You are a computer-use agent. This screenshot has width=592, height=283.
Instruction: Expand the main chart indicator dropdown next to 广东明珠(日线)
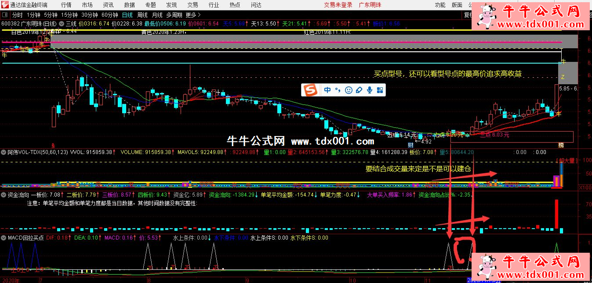[61, 24]
